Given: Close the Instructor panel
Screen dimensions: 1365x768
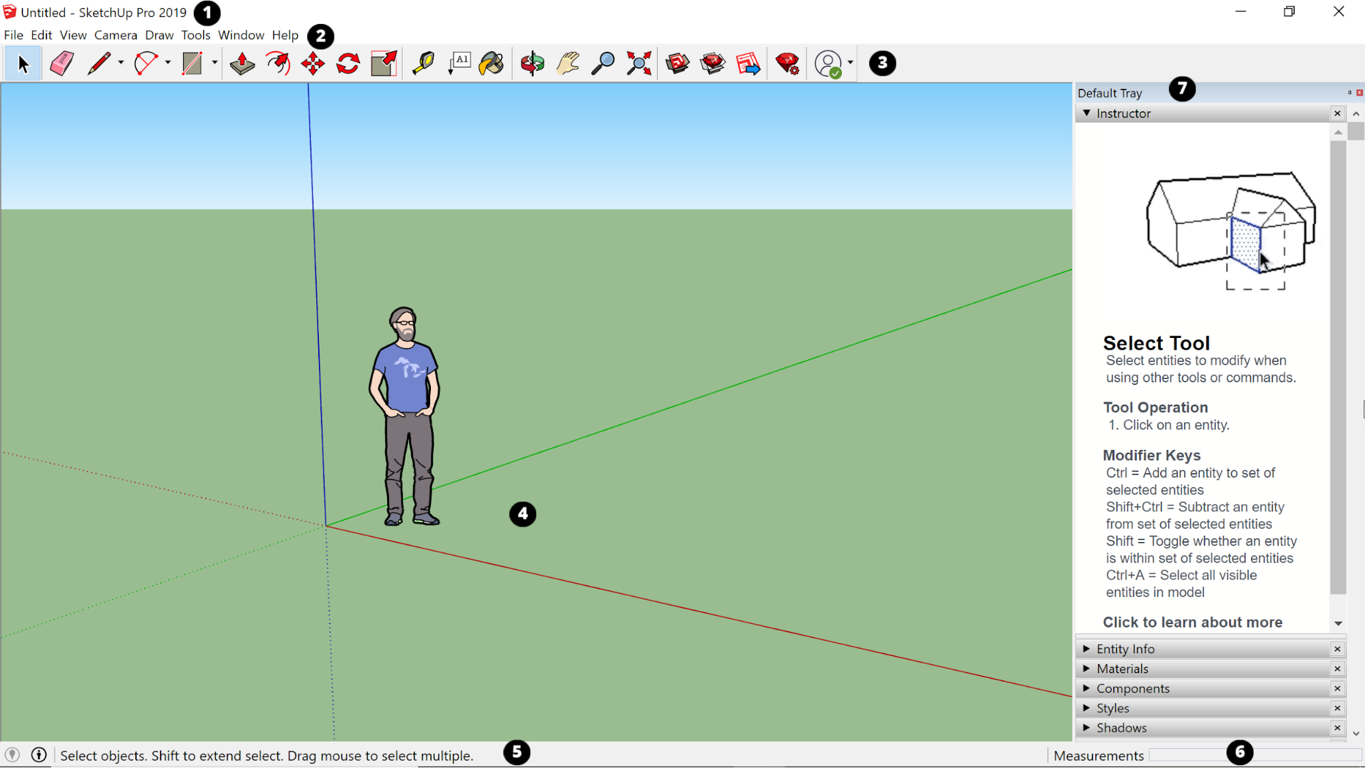Looking at the screenshot, I should click(x=1338, y=113).
